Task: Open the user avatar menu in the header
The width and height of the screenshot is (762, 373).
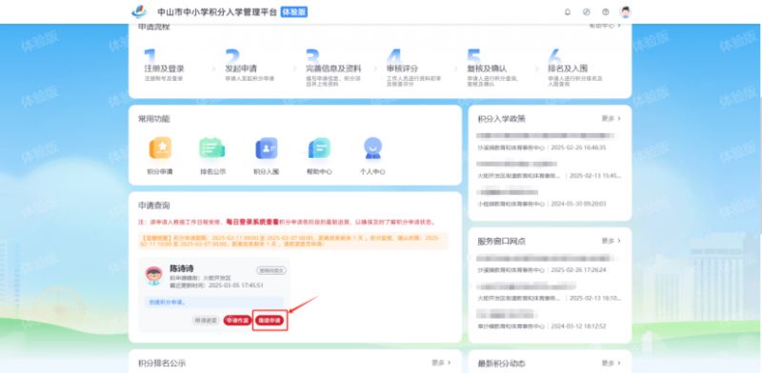Action: [x=626, y=12]
